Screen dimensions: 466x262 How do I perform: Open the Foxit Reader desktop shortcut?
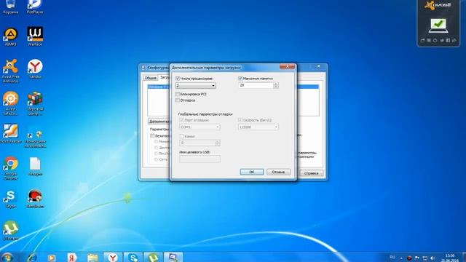(11, 134)
